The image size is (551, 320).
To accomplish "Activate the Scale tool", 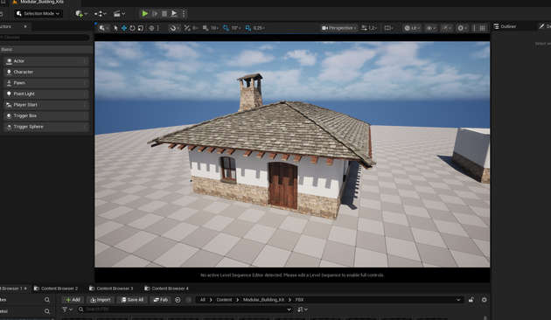I will [140, 28].
